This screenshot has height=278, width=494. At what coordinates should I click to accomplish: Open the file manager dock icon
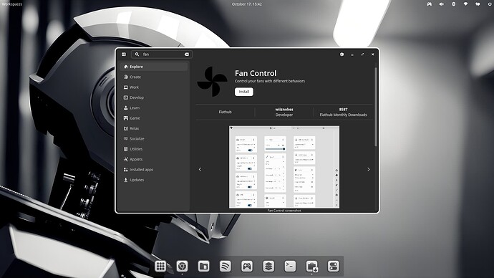pos(203,267)
